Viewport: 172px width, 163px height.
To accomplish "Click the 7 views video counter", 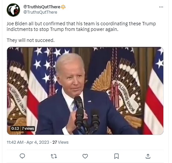I will point(28,128).
